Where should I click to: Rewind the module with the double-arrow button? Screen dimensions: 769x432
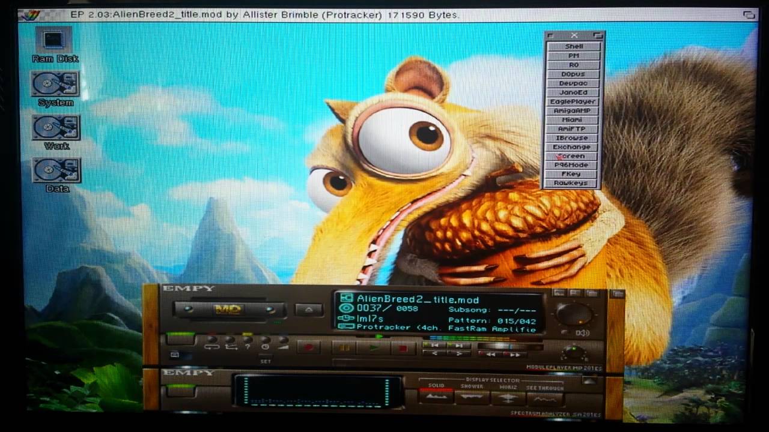tap(491, 354)
